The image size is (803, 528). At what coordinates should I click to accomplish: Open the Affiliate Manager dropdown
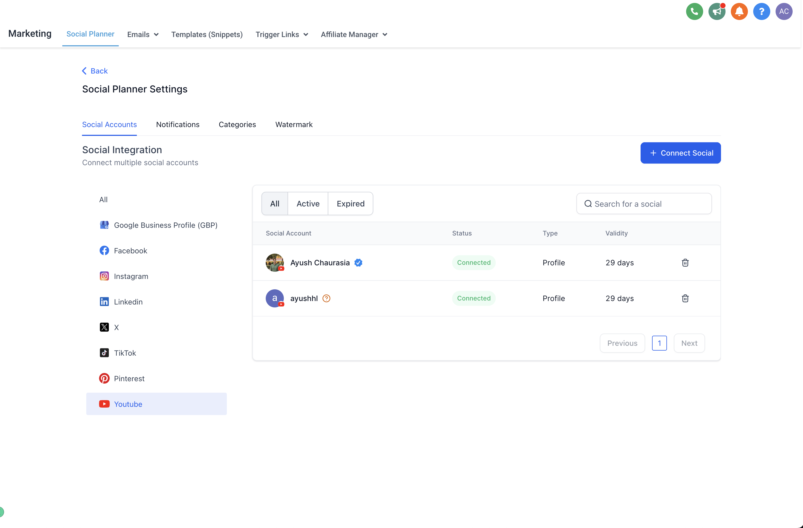point(354,34)
